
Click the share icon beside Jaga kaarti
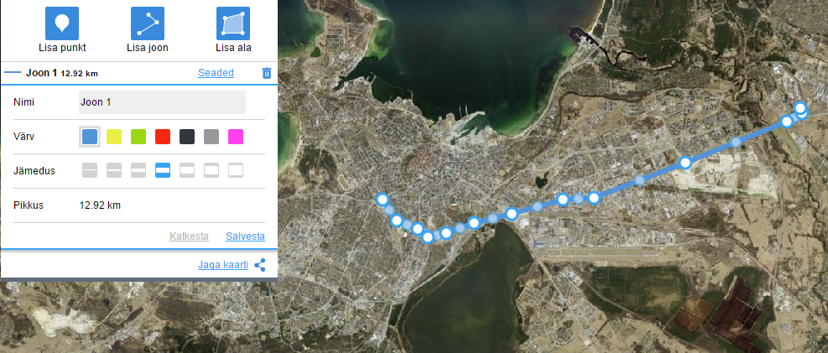pyautogui.click(x=260, y=265)
